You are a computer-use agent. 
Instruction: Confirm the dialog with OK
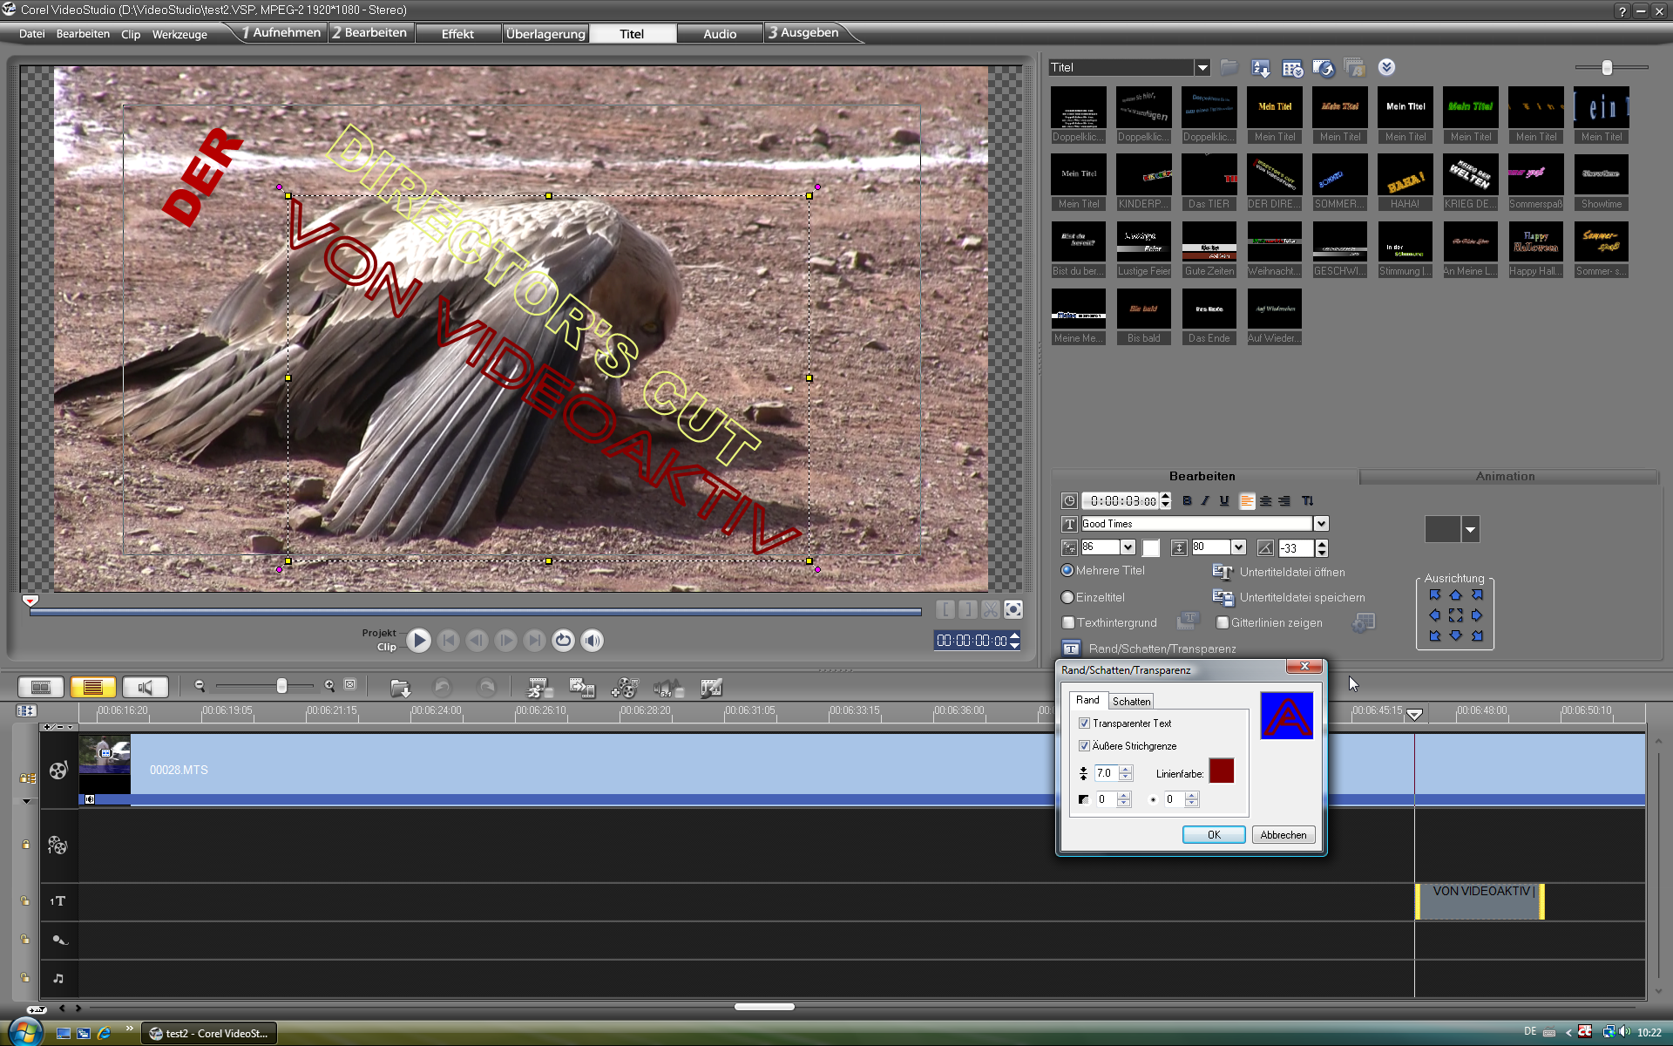point(1214,835)
